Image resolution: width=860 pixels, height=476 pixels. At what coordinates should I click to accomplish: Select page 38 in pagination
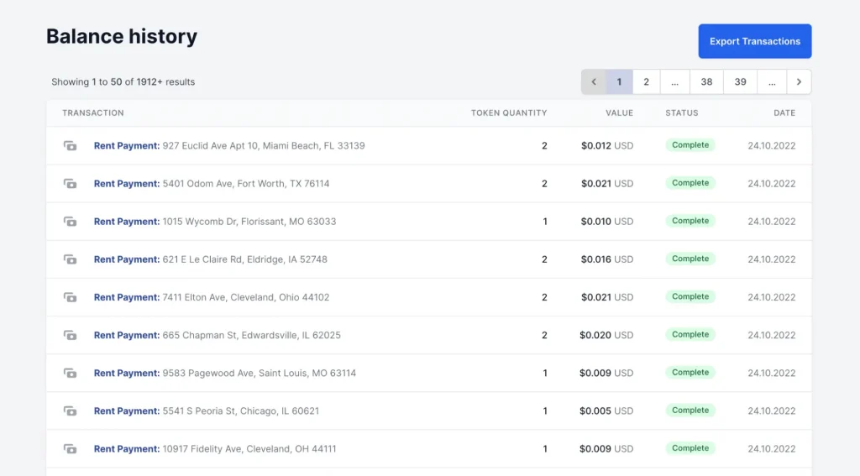click(x=706, y=82)
